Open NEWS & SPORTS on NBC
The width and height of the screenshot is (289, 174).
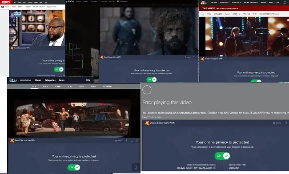pos(251,3)
